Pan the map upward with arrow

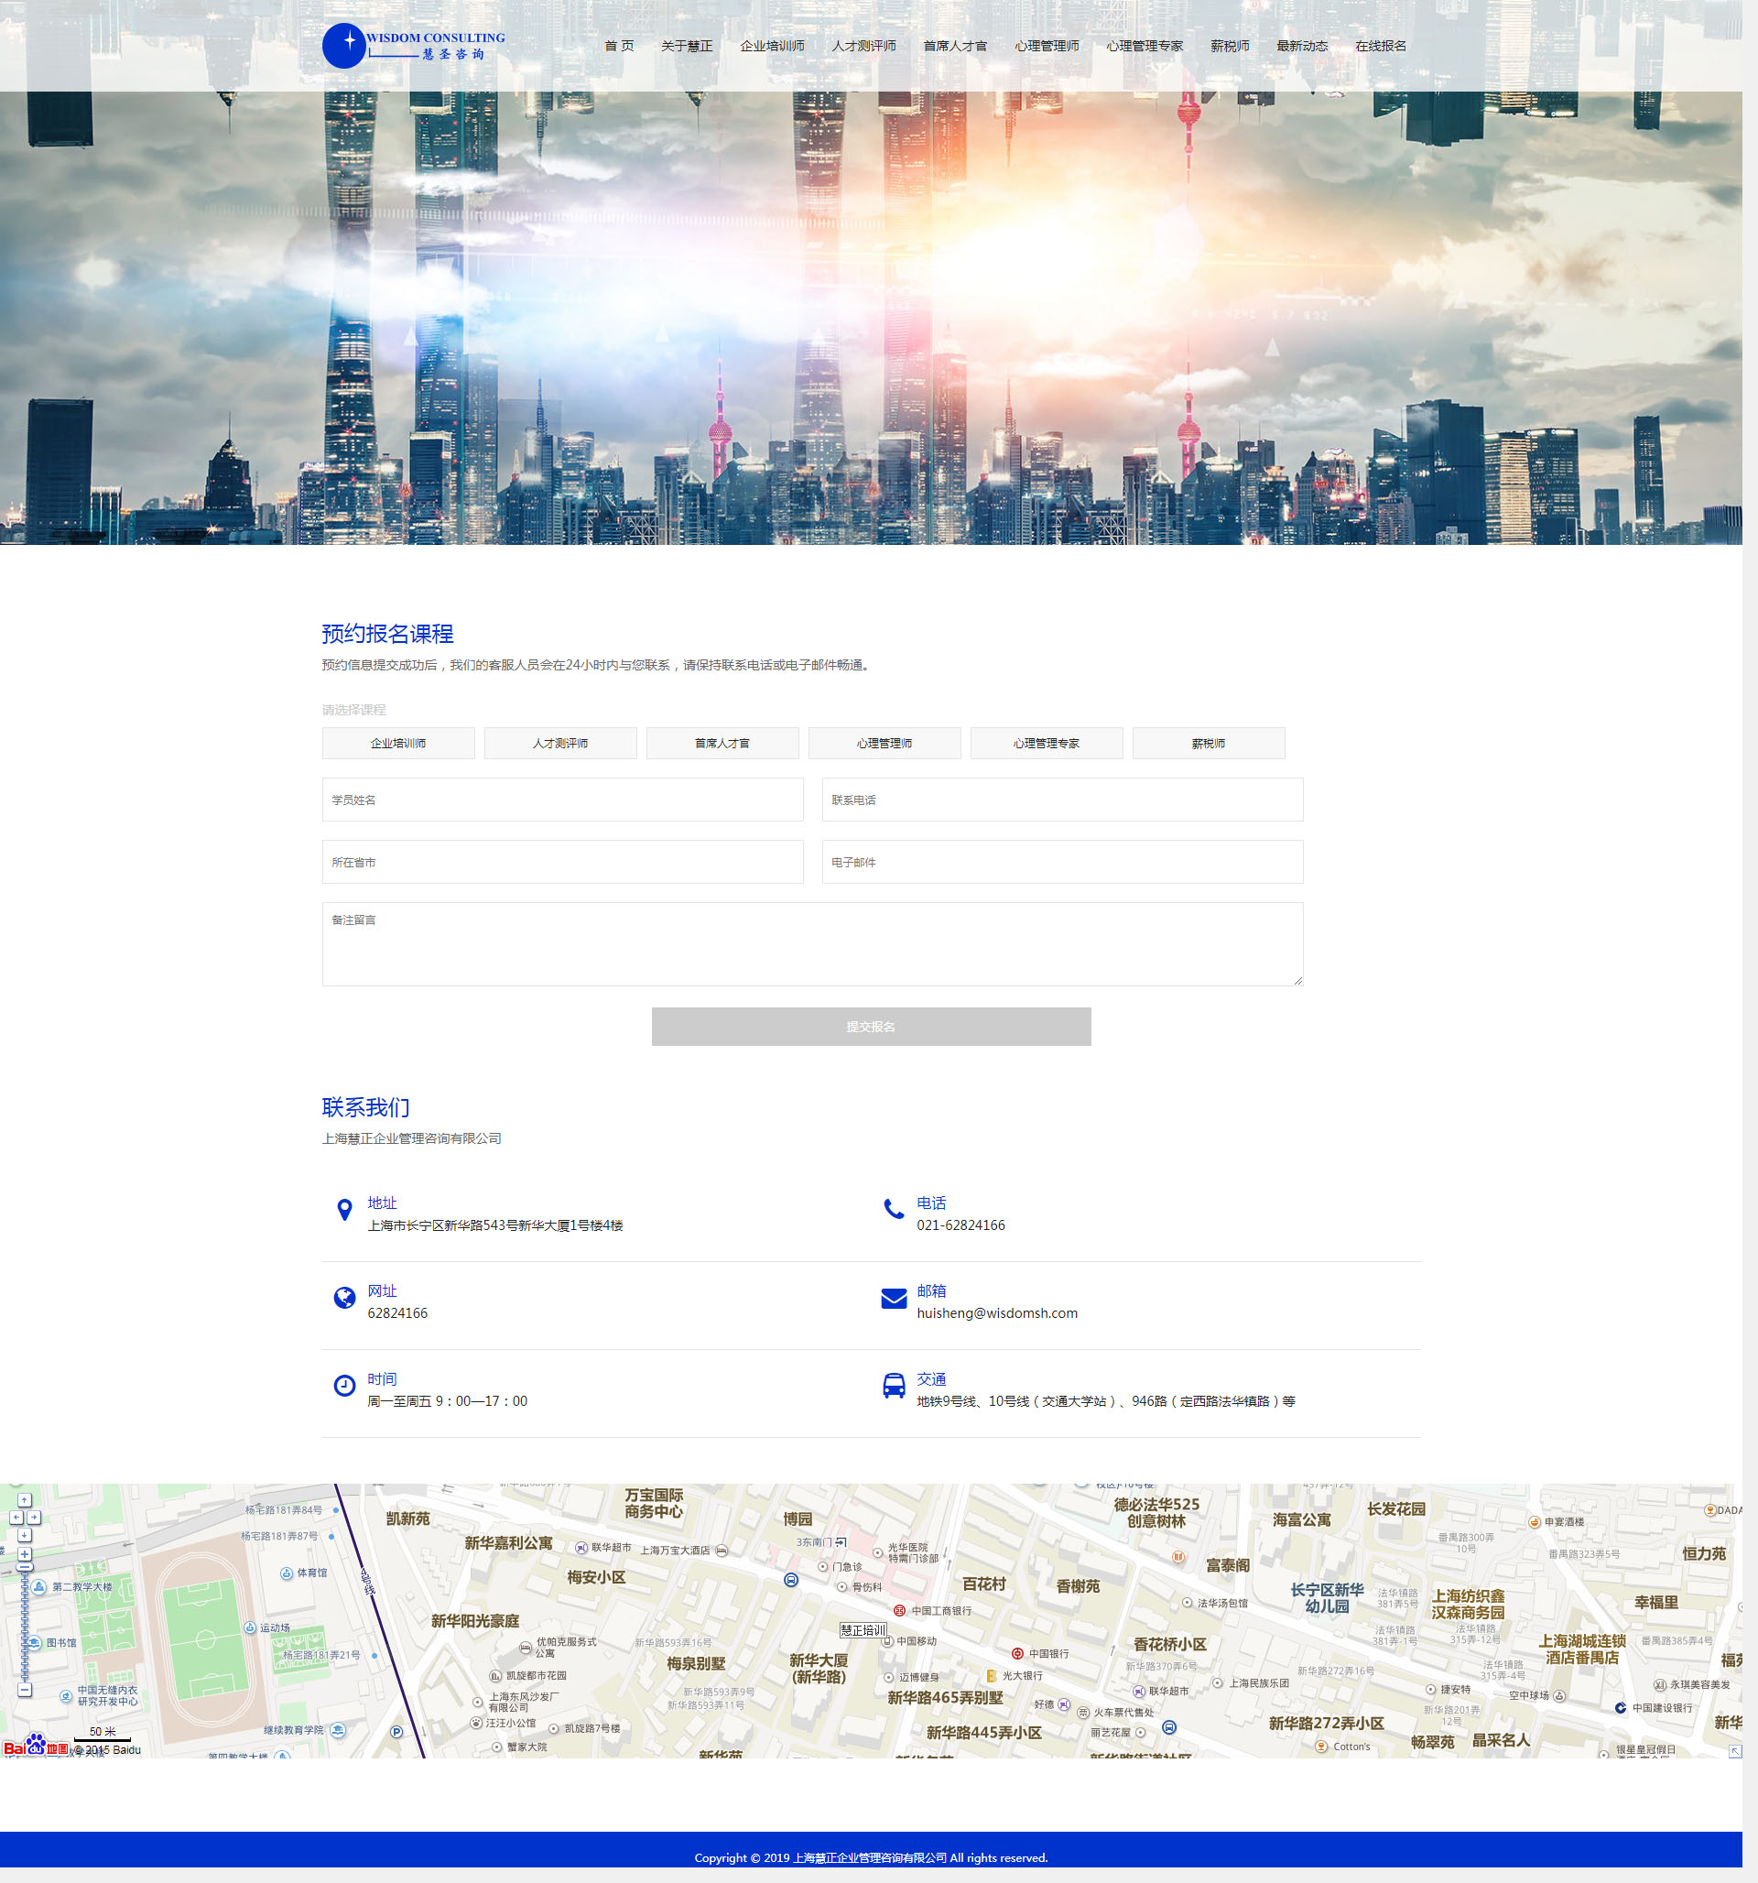(25, 1500)
